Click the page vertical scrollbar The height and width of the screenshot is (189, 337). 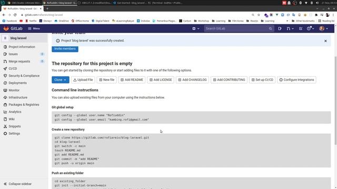pyautogui.click(x=335, y=101)
